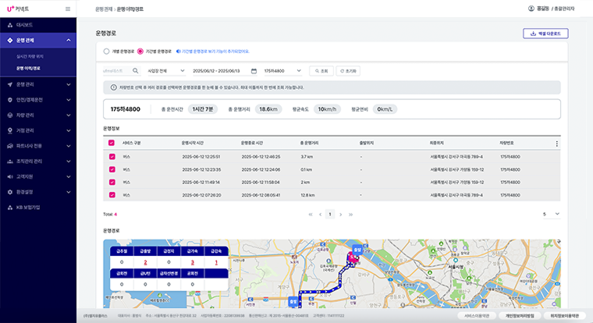Image resolution: width=593 pixels, height=323 pixels.
Task: Click the 운행 관제 breadcrumb link
Action: tap(104, 9)
